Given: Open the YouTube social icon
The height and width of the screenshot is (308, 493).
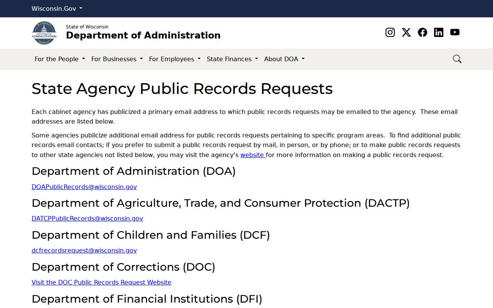Looking at the screenshot, I should tap(455, 32).
